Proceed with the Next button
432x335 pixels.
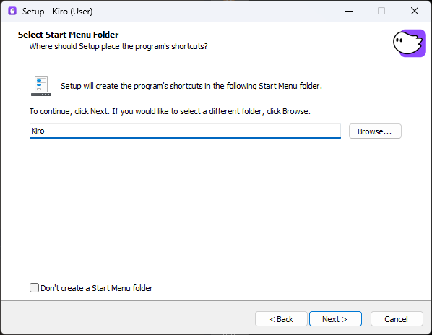tap(335, 319)
